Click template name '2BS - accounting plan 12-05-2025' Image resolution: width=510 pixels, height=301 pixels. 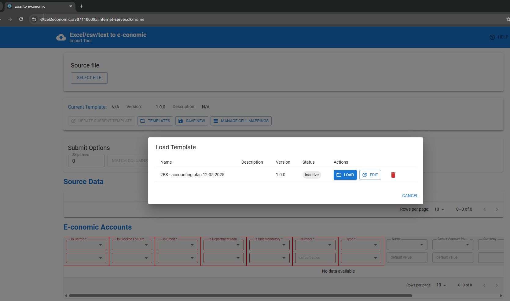(x=192, y=175)
